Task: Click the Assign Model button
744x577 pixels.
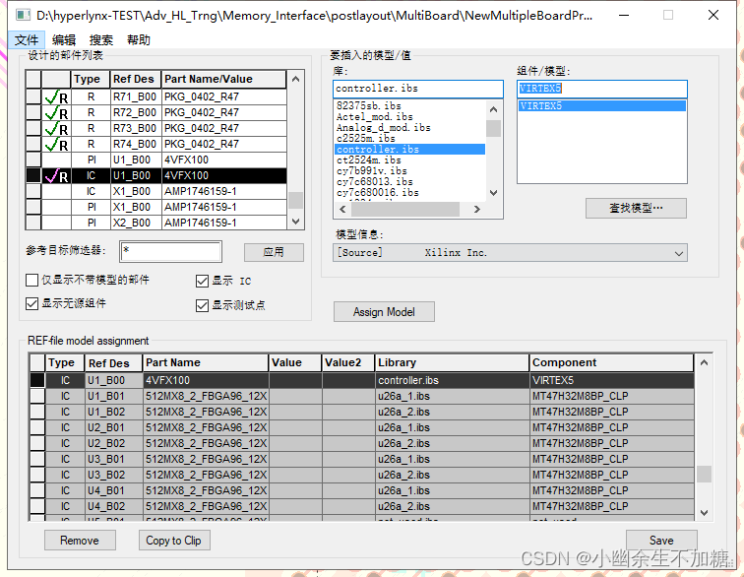Action: [x=384, y=312]
